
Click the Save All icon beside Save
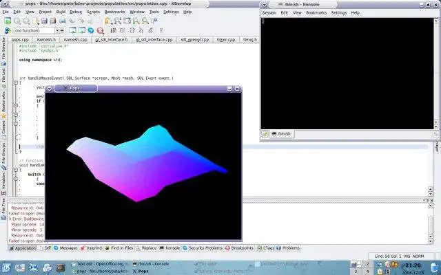[53, 21]
